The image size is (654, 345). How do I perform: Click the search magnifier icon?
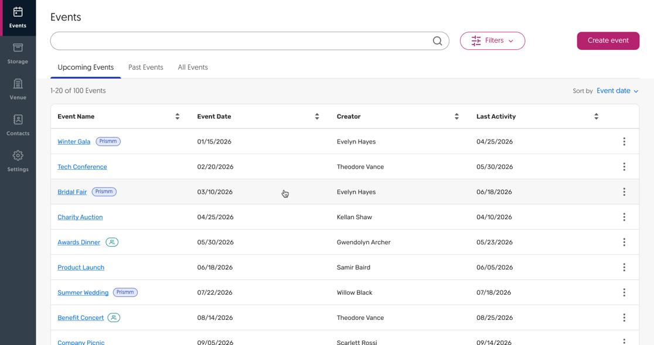437,41
